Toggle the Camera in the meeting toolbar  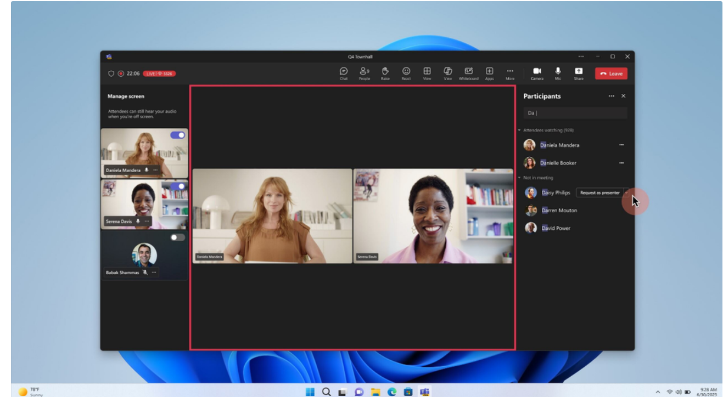[x=537, y=73]
